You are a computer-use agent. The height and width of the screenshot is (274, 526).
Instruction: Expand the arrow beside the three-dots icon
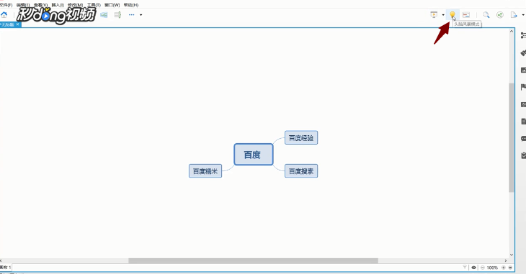tap(141, 14)
